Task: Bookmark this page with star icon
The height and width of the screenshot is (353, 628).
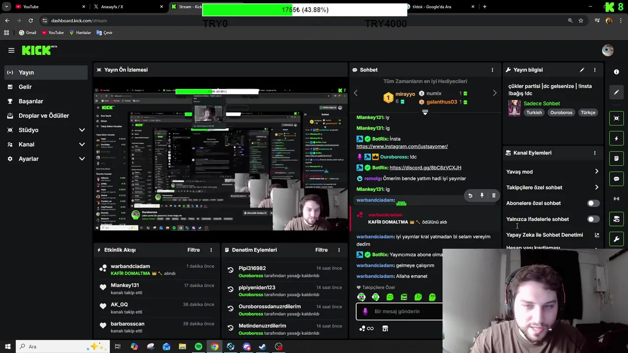Action: coord(581,21)
